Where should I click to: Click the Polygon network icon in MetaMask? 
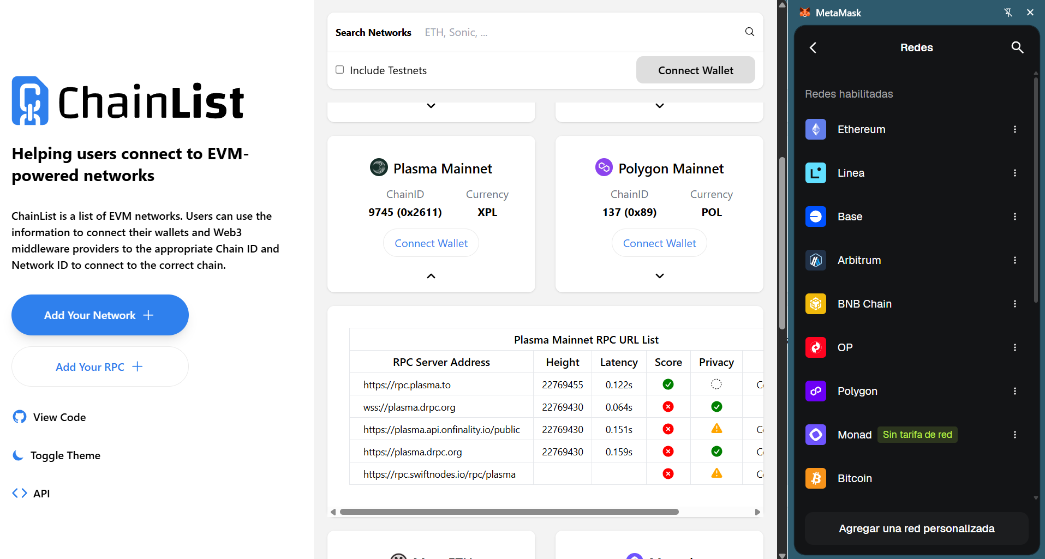pyautogui.click(x=816, y=391)
